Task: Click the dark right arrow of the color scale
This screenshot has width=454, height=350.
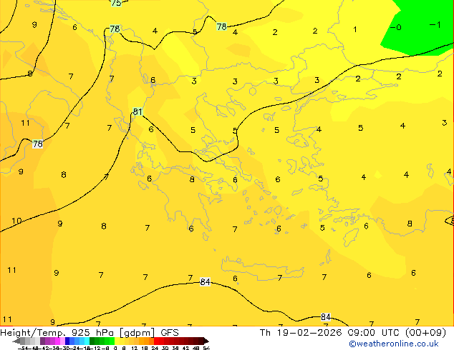Action: click(206, 341)
